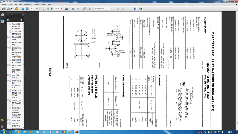Image resolution: width=238 pixels, height=134 pixels.
Task: Open the email/share collaborate tool icon
Action: tap(9, 9)
